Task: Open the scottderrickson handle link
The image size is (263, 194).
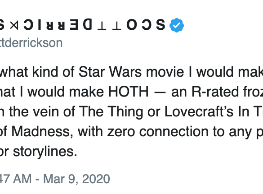Action: coord(31,43)
